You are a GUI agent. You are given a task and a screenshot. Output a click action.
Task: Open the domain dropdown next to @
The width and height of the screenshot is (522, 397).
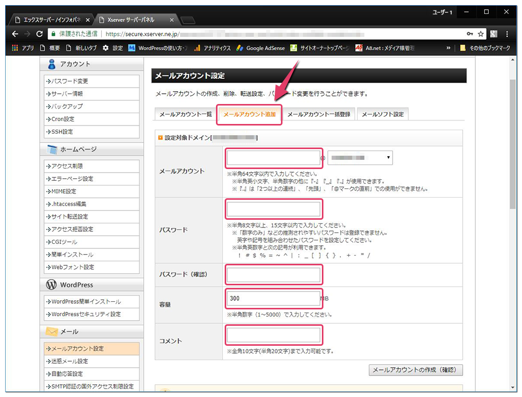pyautogui.click(x=360, y=158)
